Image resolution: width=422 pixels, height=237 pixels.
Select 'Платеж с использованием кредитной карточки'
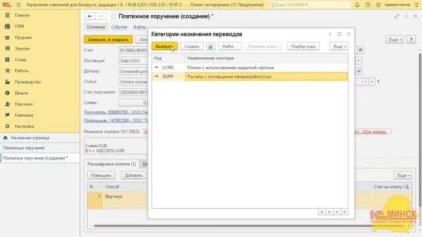click(230, 68)
